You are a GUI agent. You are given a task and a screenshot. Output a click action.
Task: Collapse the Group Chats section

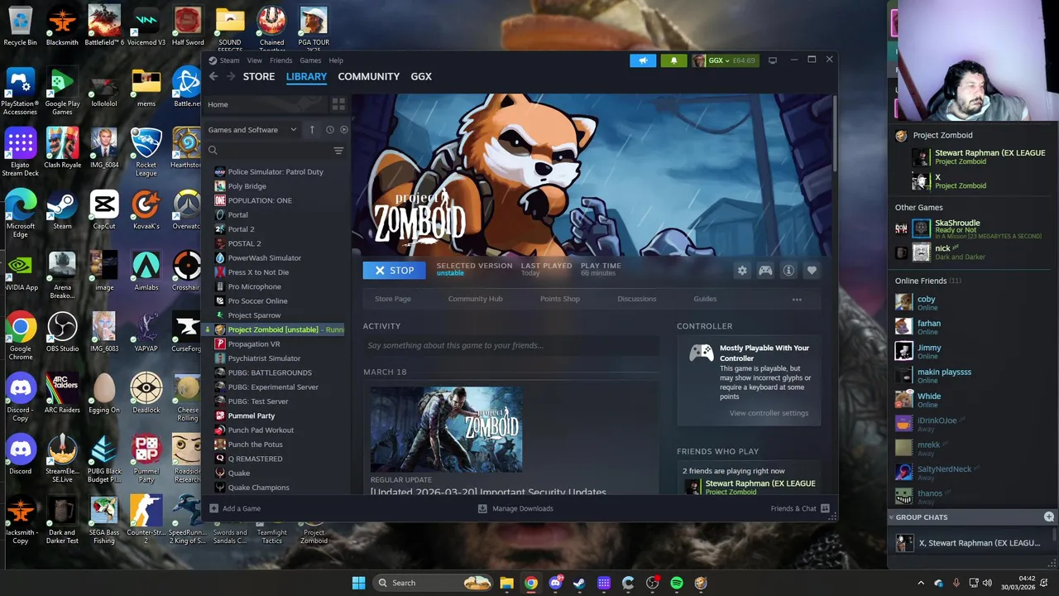[892, 517]
